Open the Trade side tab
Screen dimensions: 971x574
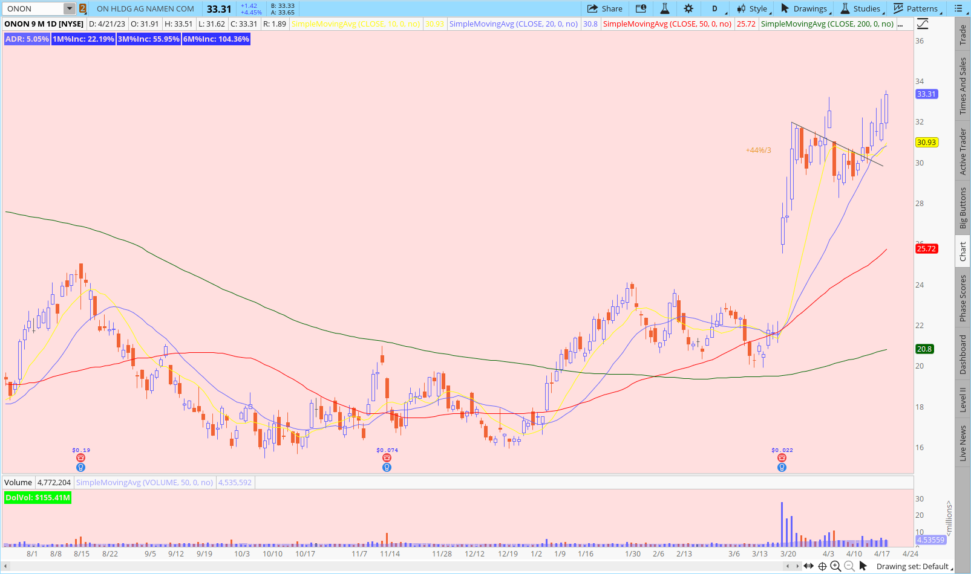click(x=963, y=35)
